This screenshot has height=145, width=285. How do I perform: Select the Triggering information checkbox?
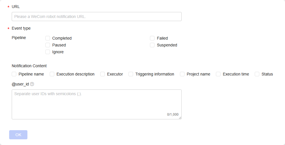[x=131, y=74]
